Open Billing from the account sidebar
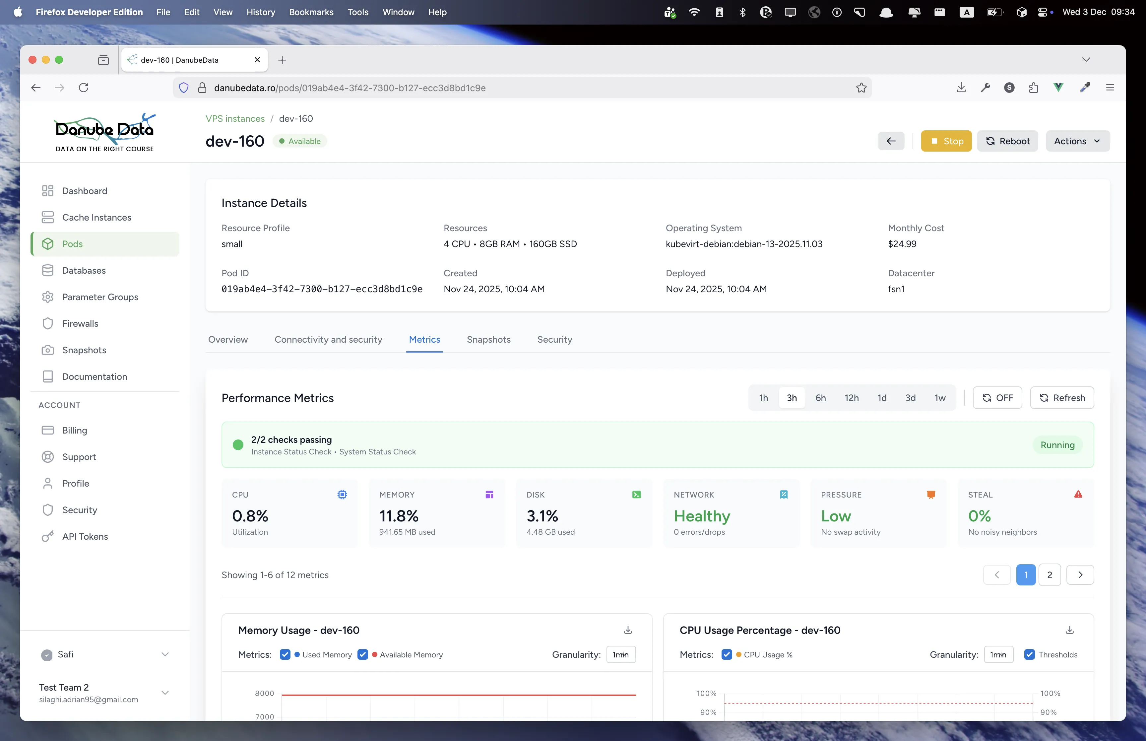 tap(75, 430)
